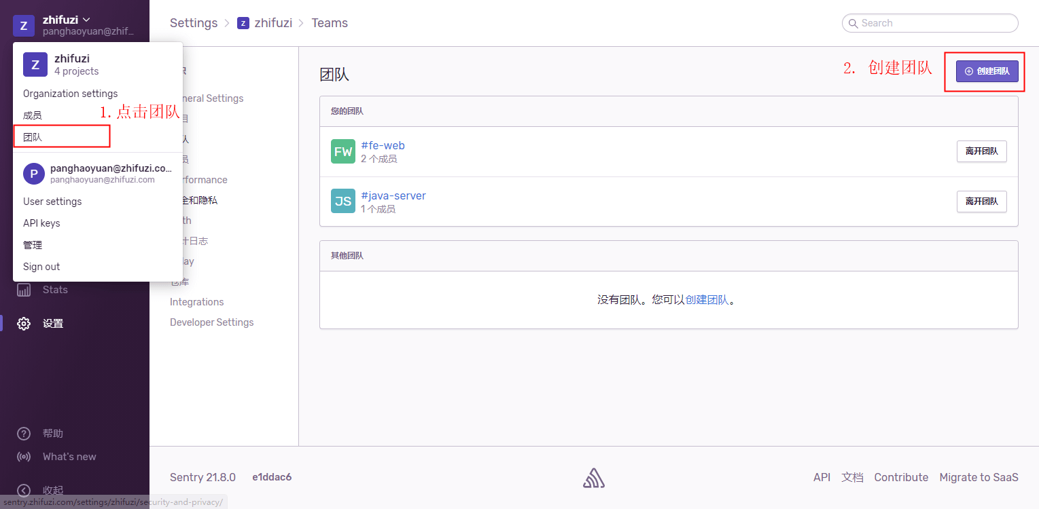
Task: Select 团队 in the dropdown menu
Action: [x=33, y=137]
